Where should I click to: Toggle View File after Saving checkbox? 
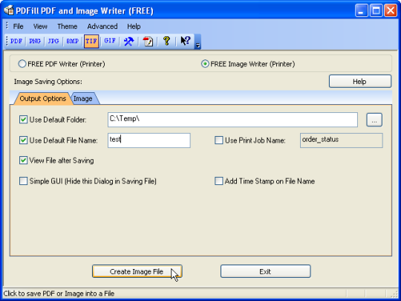point(23,161)
